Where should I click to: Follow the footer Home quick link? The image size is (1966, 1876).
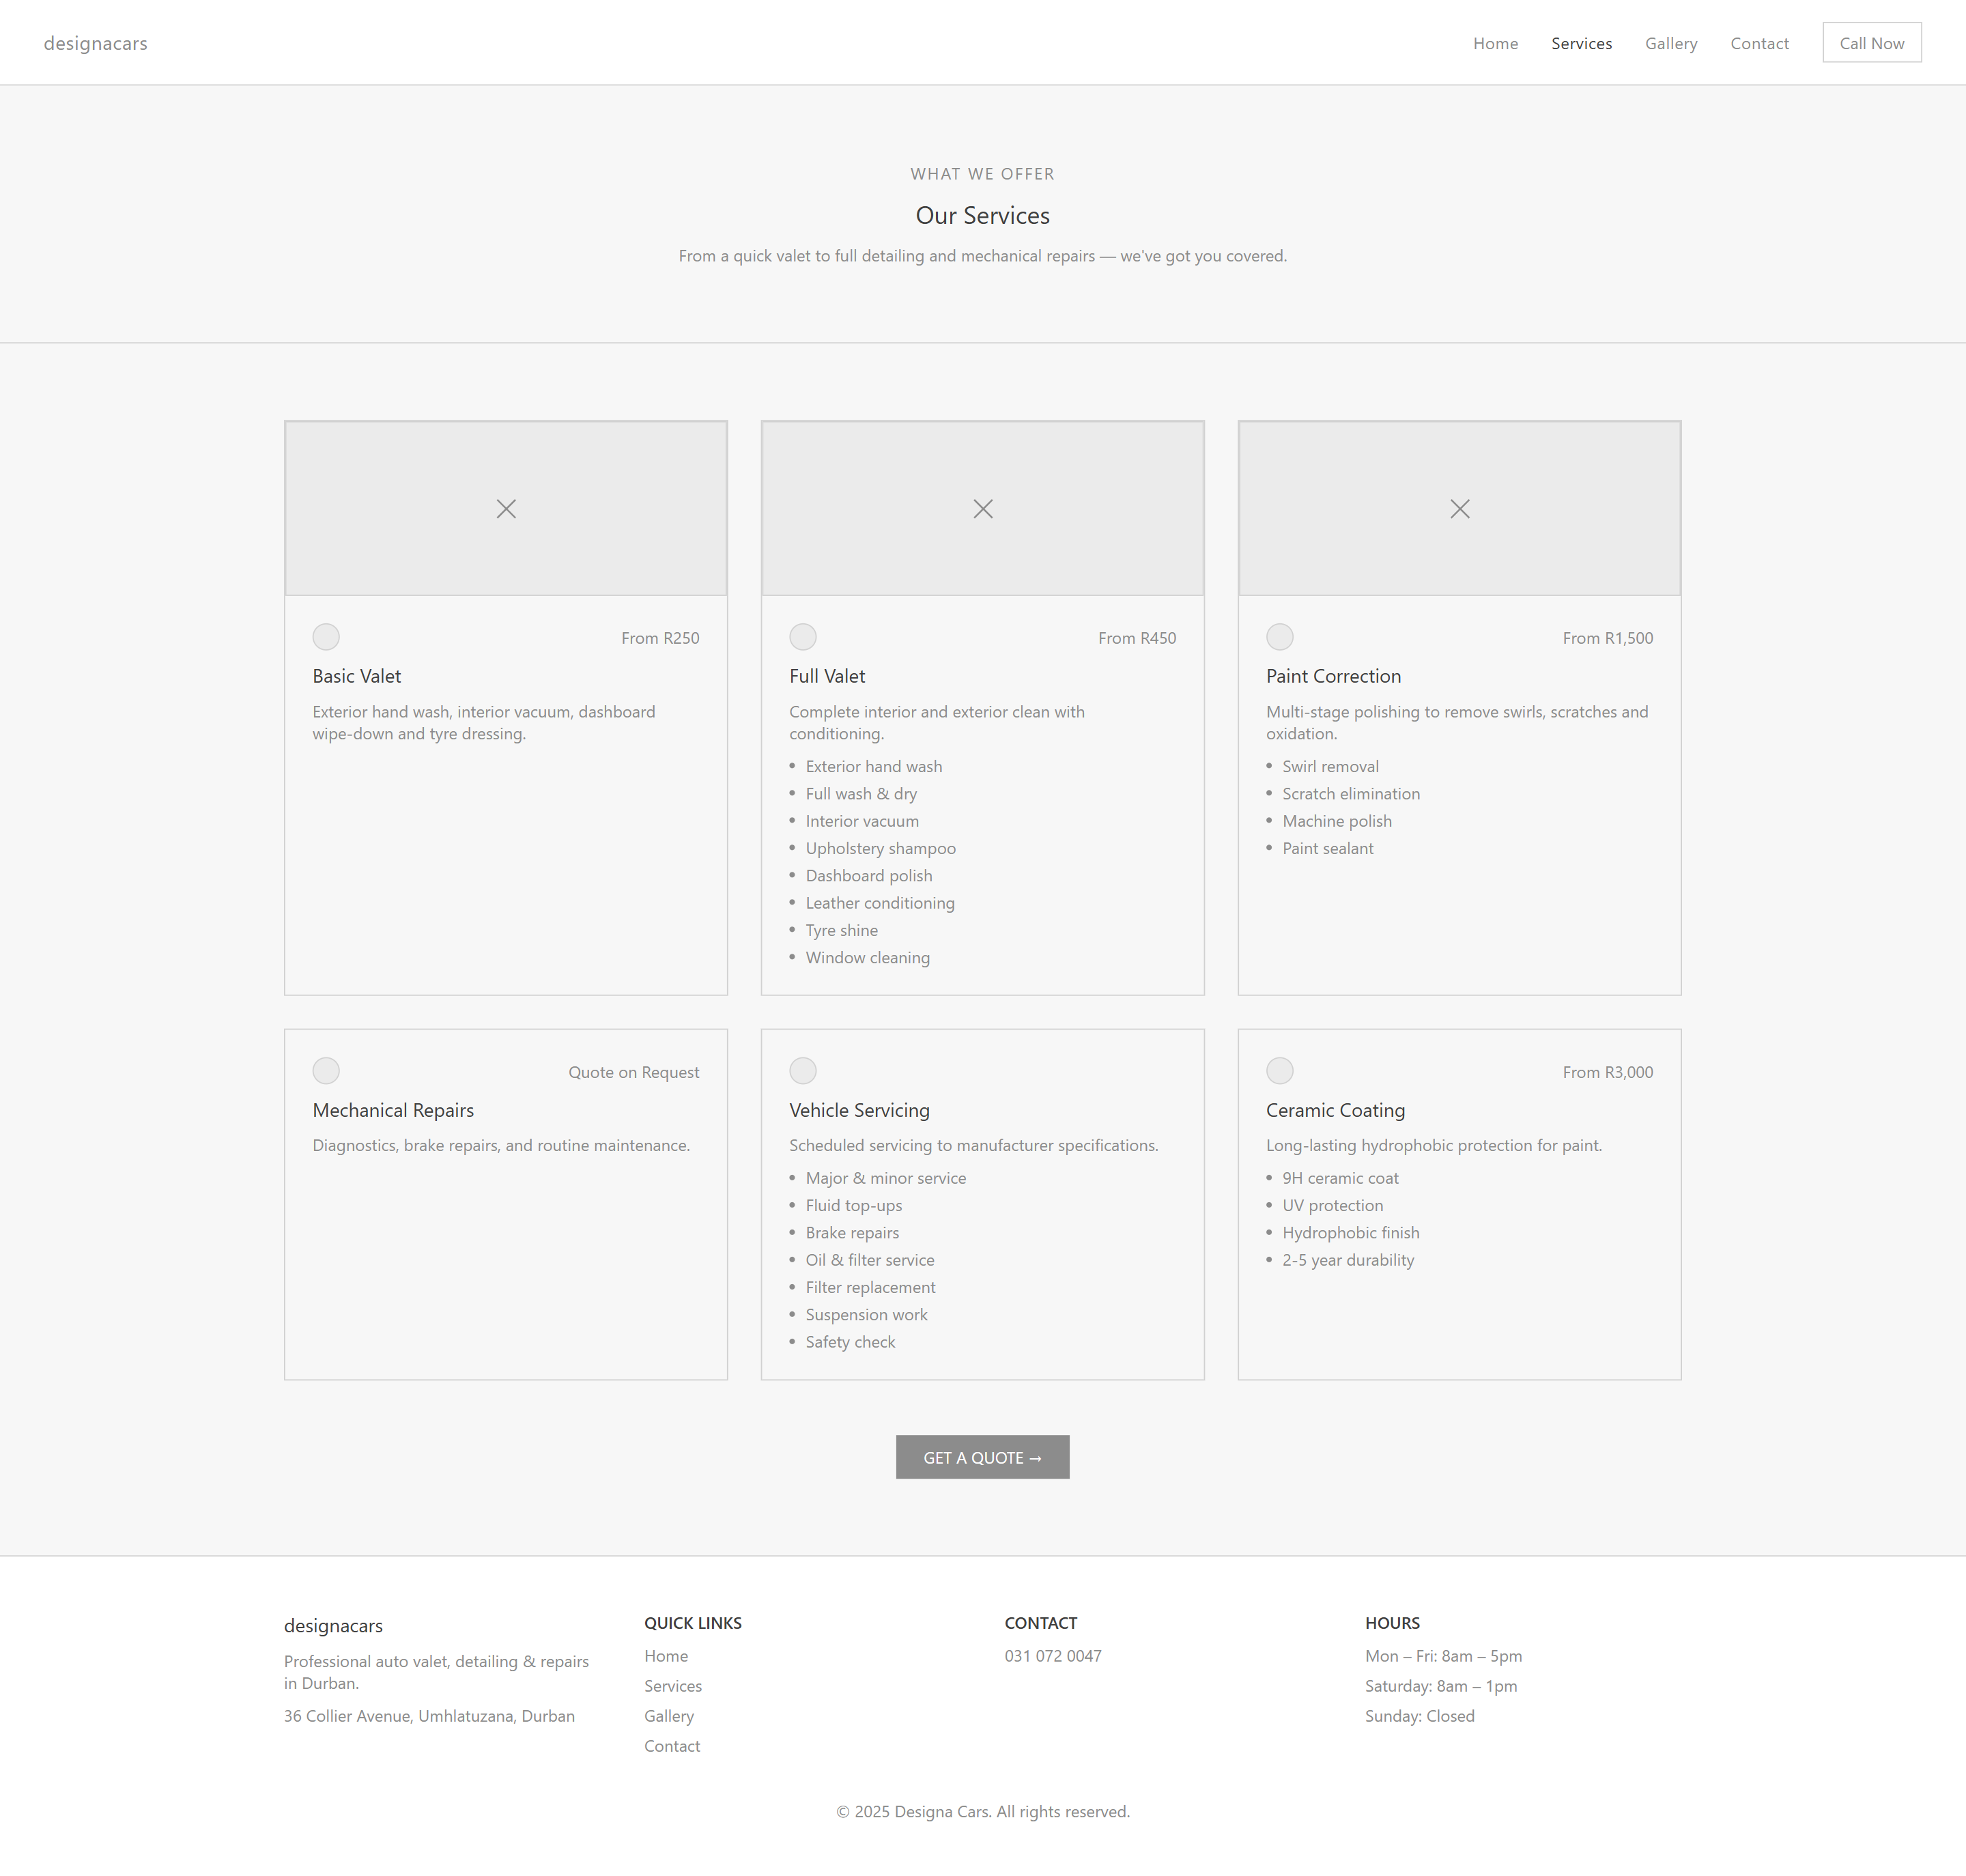tap(666, 1656)
